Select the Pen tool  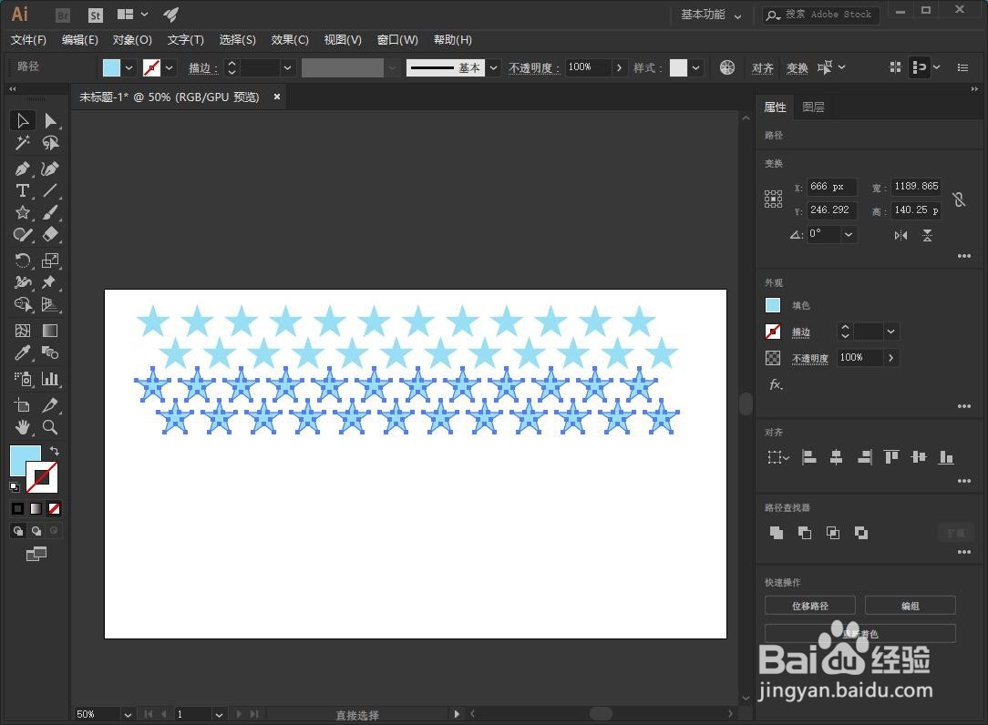(23, 168)
